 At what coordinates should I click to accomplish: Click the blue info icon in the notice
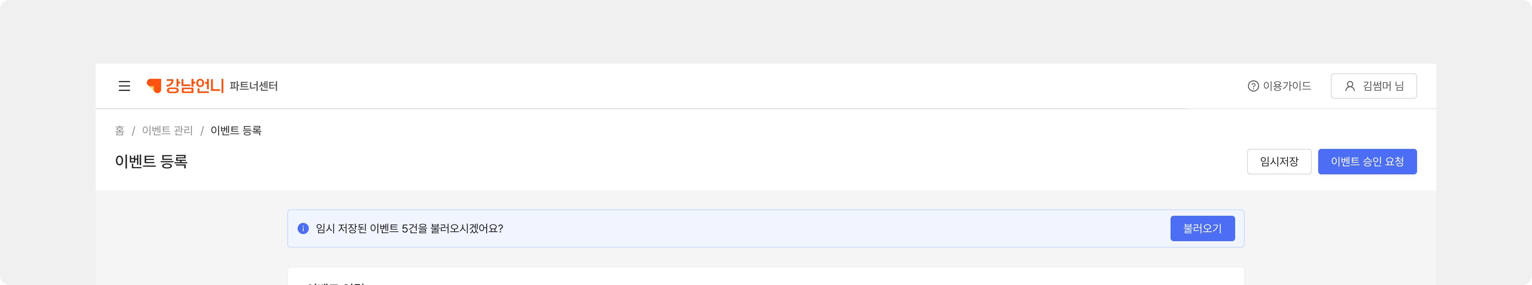tap(303, 228)
